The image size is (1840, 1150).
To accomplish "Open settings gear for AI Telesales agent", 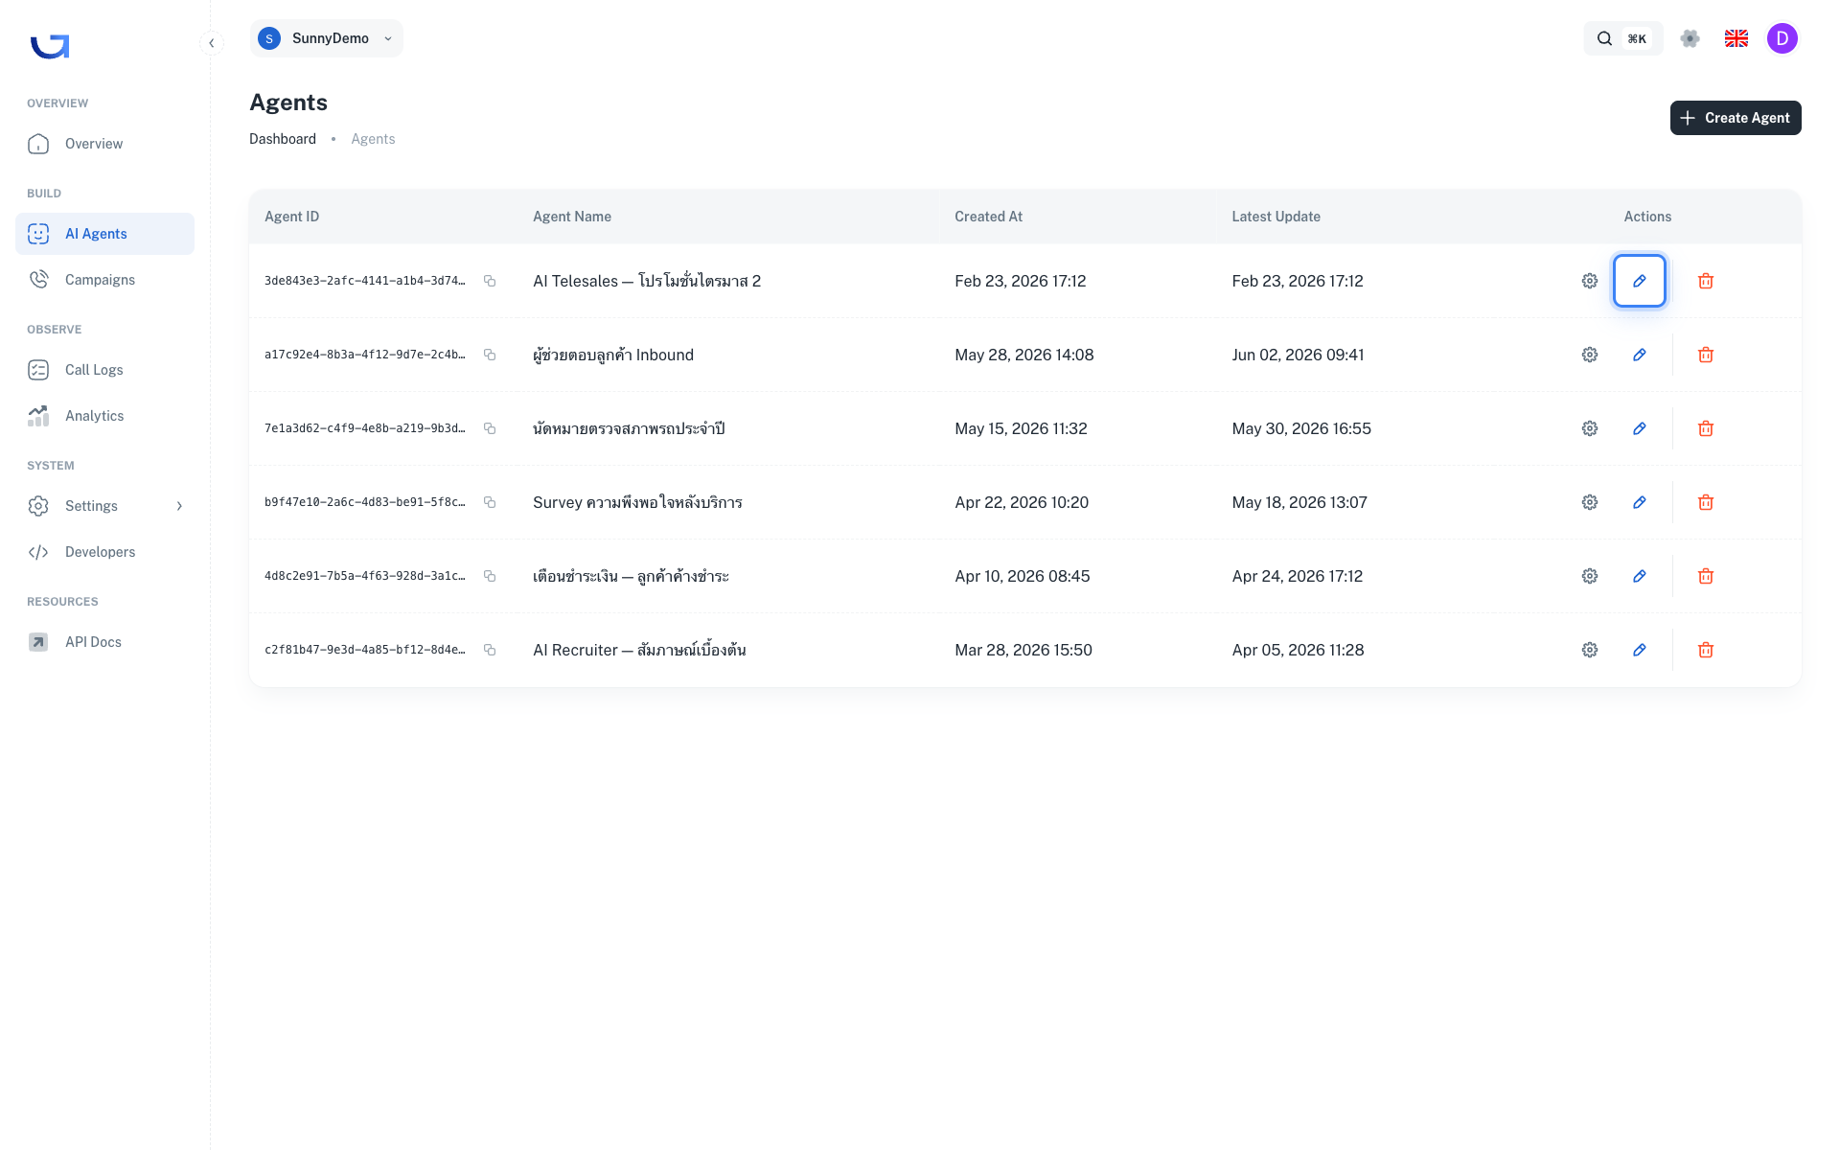I will click(1590, 281).
